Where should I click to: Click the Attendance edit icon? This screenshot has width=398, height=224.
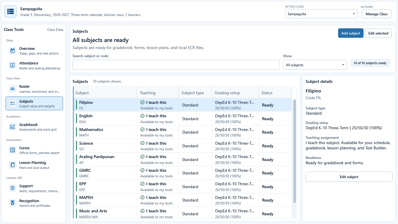tap(13, 65)
